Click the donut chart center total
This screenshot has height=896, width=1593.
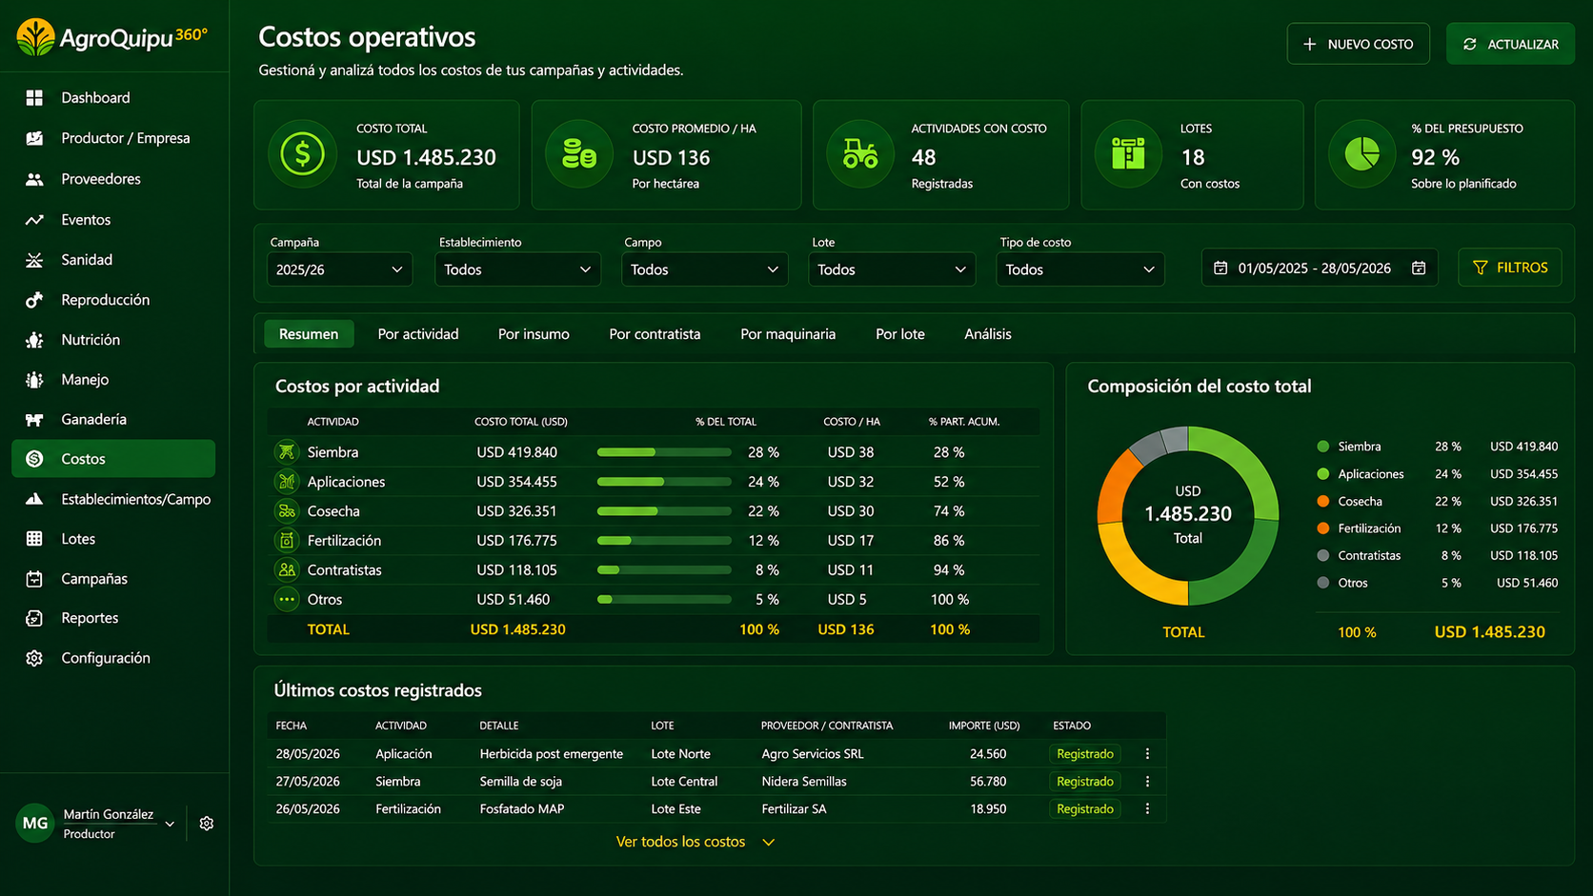click(1188, 515)
